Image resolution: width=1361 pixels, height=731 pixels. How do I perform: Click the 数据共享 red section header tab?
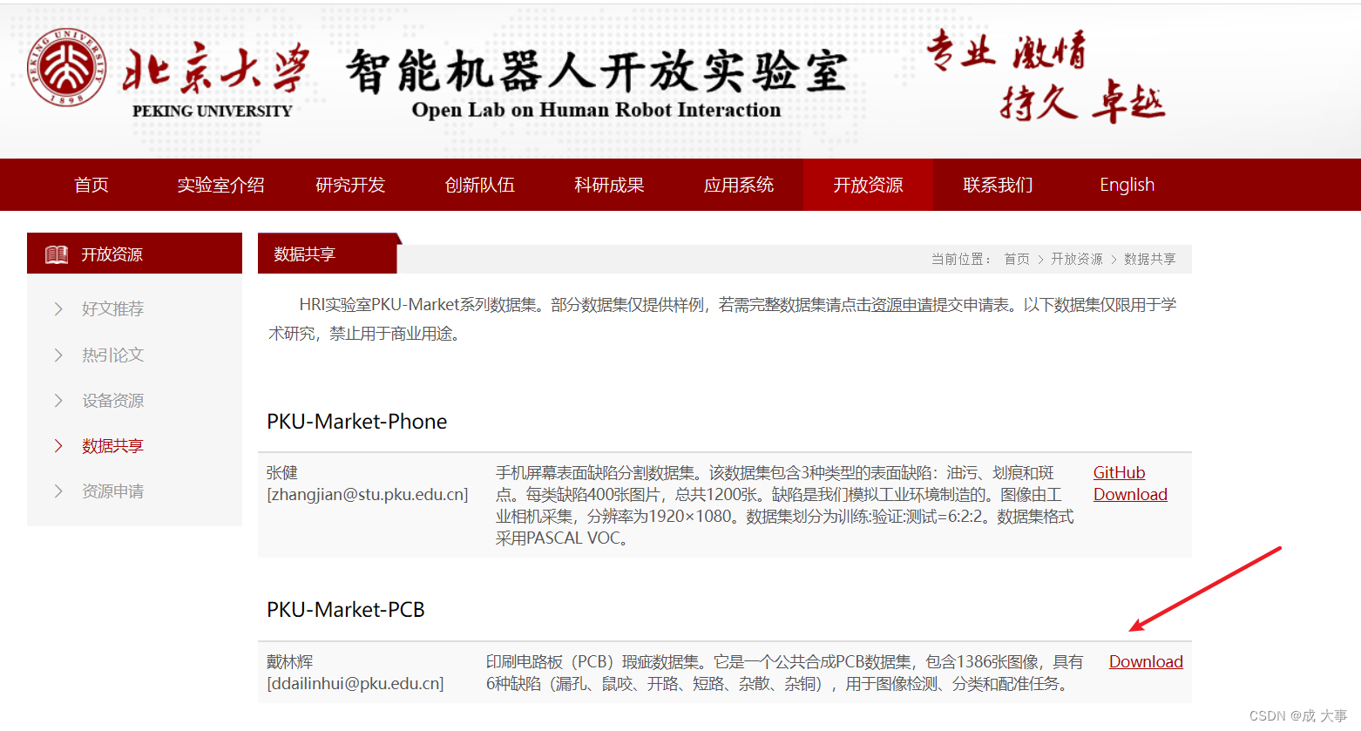(328, 254)
